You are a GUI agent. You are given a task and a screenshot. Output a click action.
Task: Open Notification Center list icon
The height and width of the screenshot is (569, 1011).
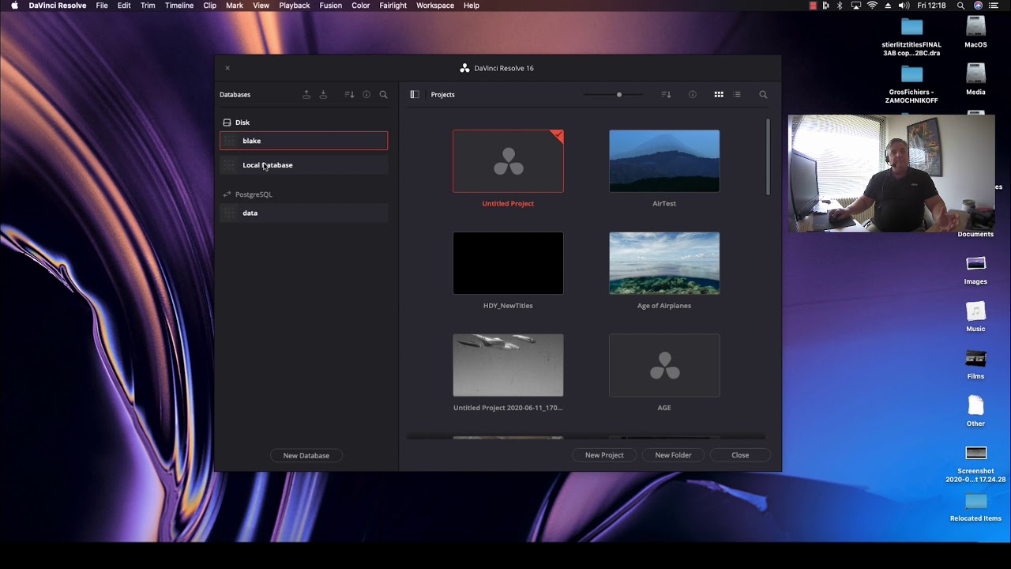[994, 6]
